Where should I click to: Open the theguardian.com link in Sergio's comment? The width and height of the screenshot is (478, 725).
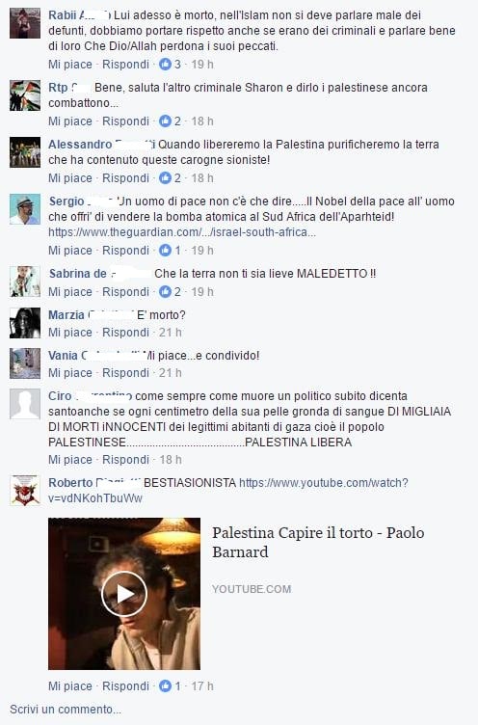click(182, 232)
